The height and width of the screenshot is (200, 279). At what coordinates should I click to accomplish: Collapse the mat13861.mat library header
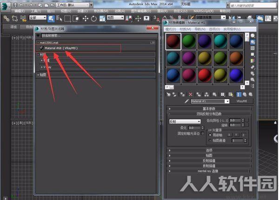point(96,42)
